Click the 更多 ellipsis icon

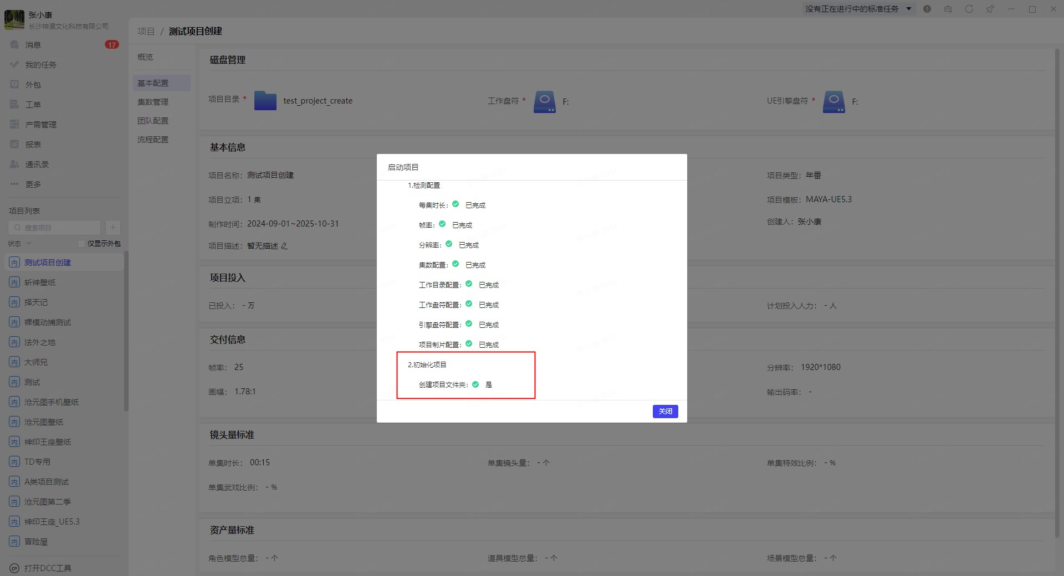click(x=14, y=184)
